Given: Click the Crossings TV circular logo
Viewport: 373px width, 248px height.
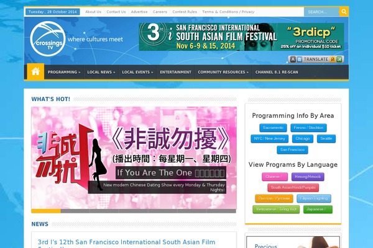Looking at the screenshot, I should point(48,38).
